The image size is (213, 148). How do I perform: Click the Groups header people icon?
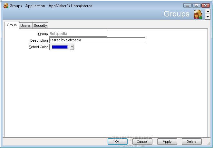198,14
